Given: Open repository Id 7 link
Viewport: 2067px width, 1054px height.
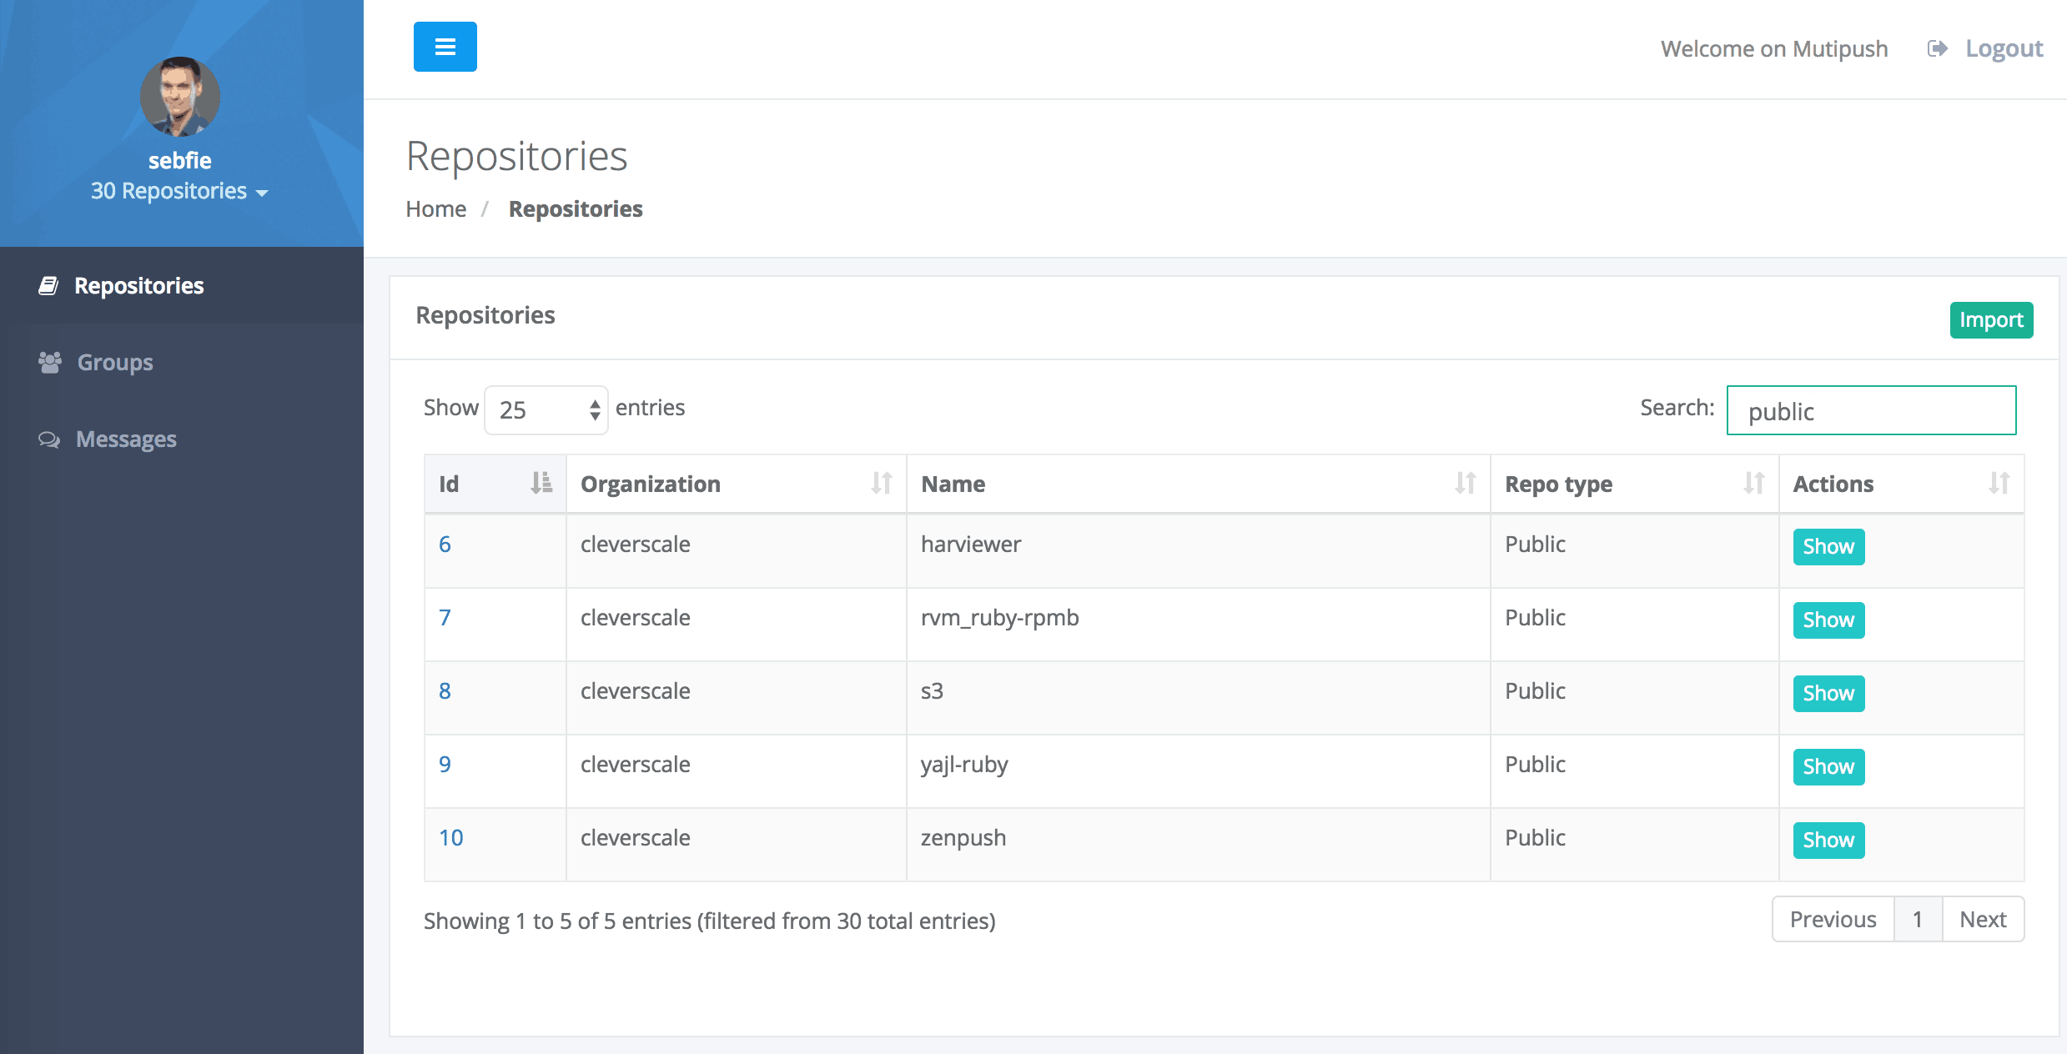Looking at the screenshot, I should [445, 617].
